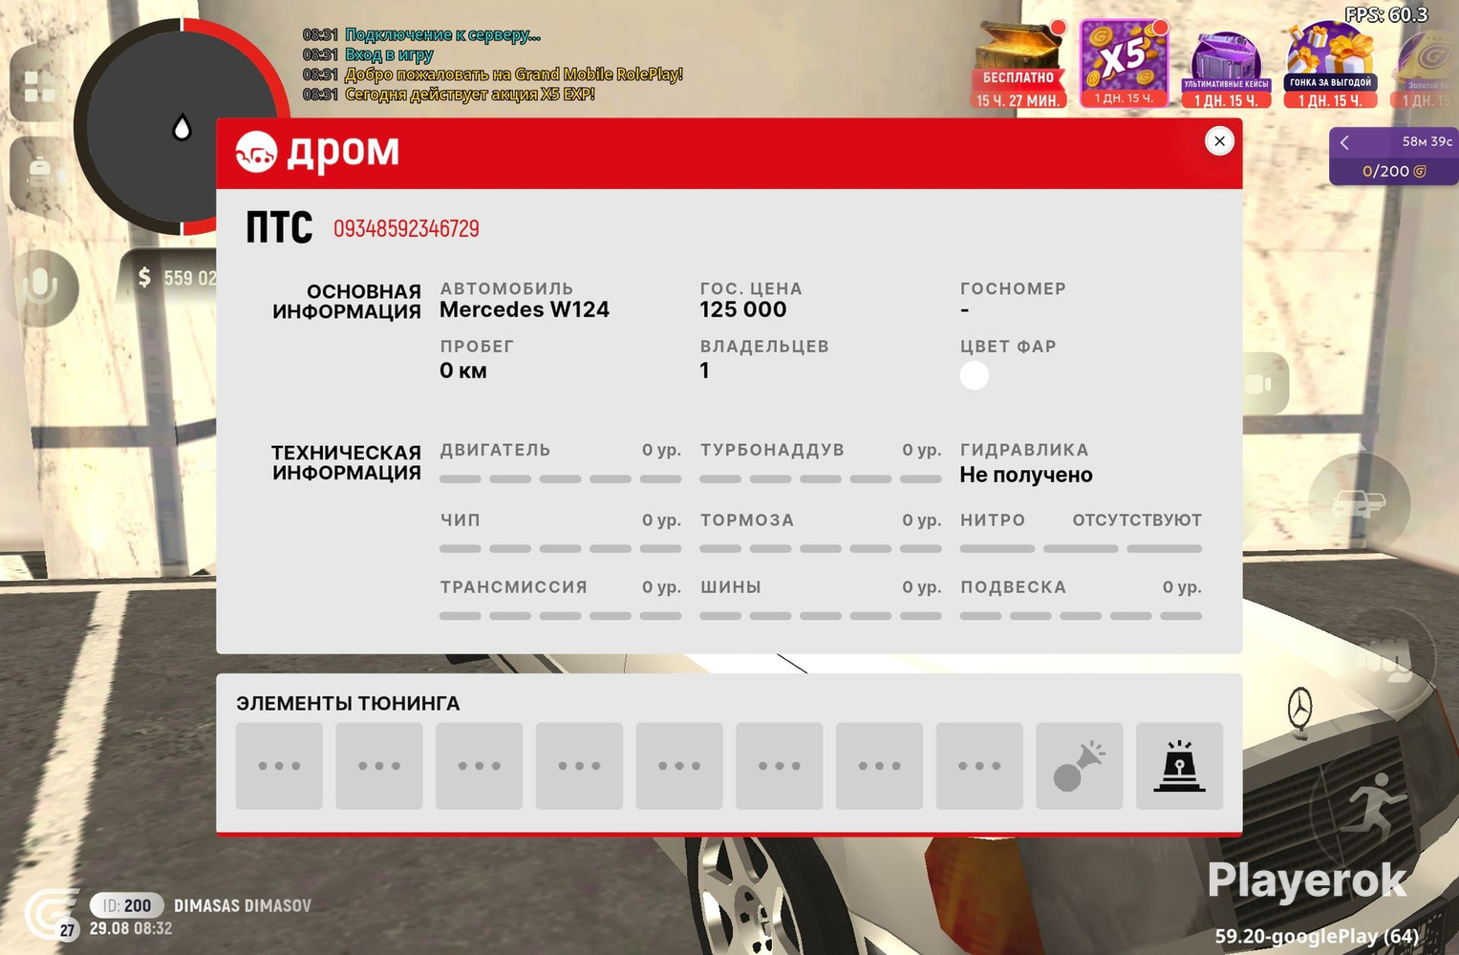Collapse the purple timer panel with the arrow
Image resolution: width=1459 pixels, height=955 pixels.
click(x=1345, y=142)
